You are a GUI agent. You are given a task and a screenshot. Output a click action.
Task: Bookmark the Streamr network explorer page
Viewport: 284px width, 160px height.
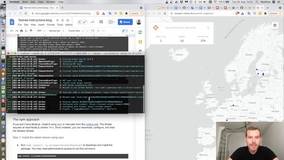pyautogui.click(x=165, y=13)
